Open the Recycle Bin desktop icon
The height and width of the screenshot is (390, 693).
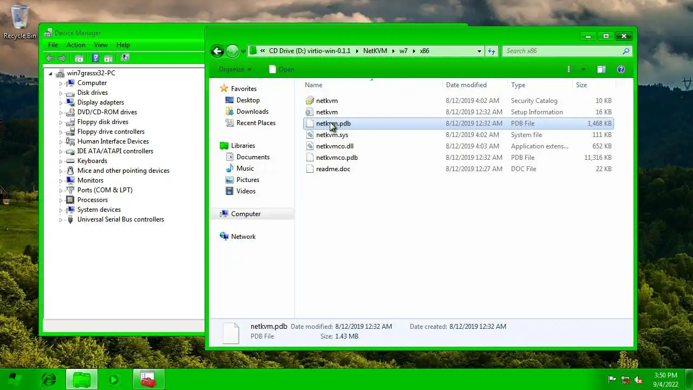[20, 22]
